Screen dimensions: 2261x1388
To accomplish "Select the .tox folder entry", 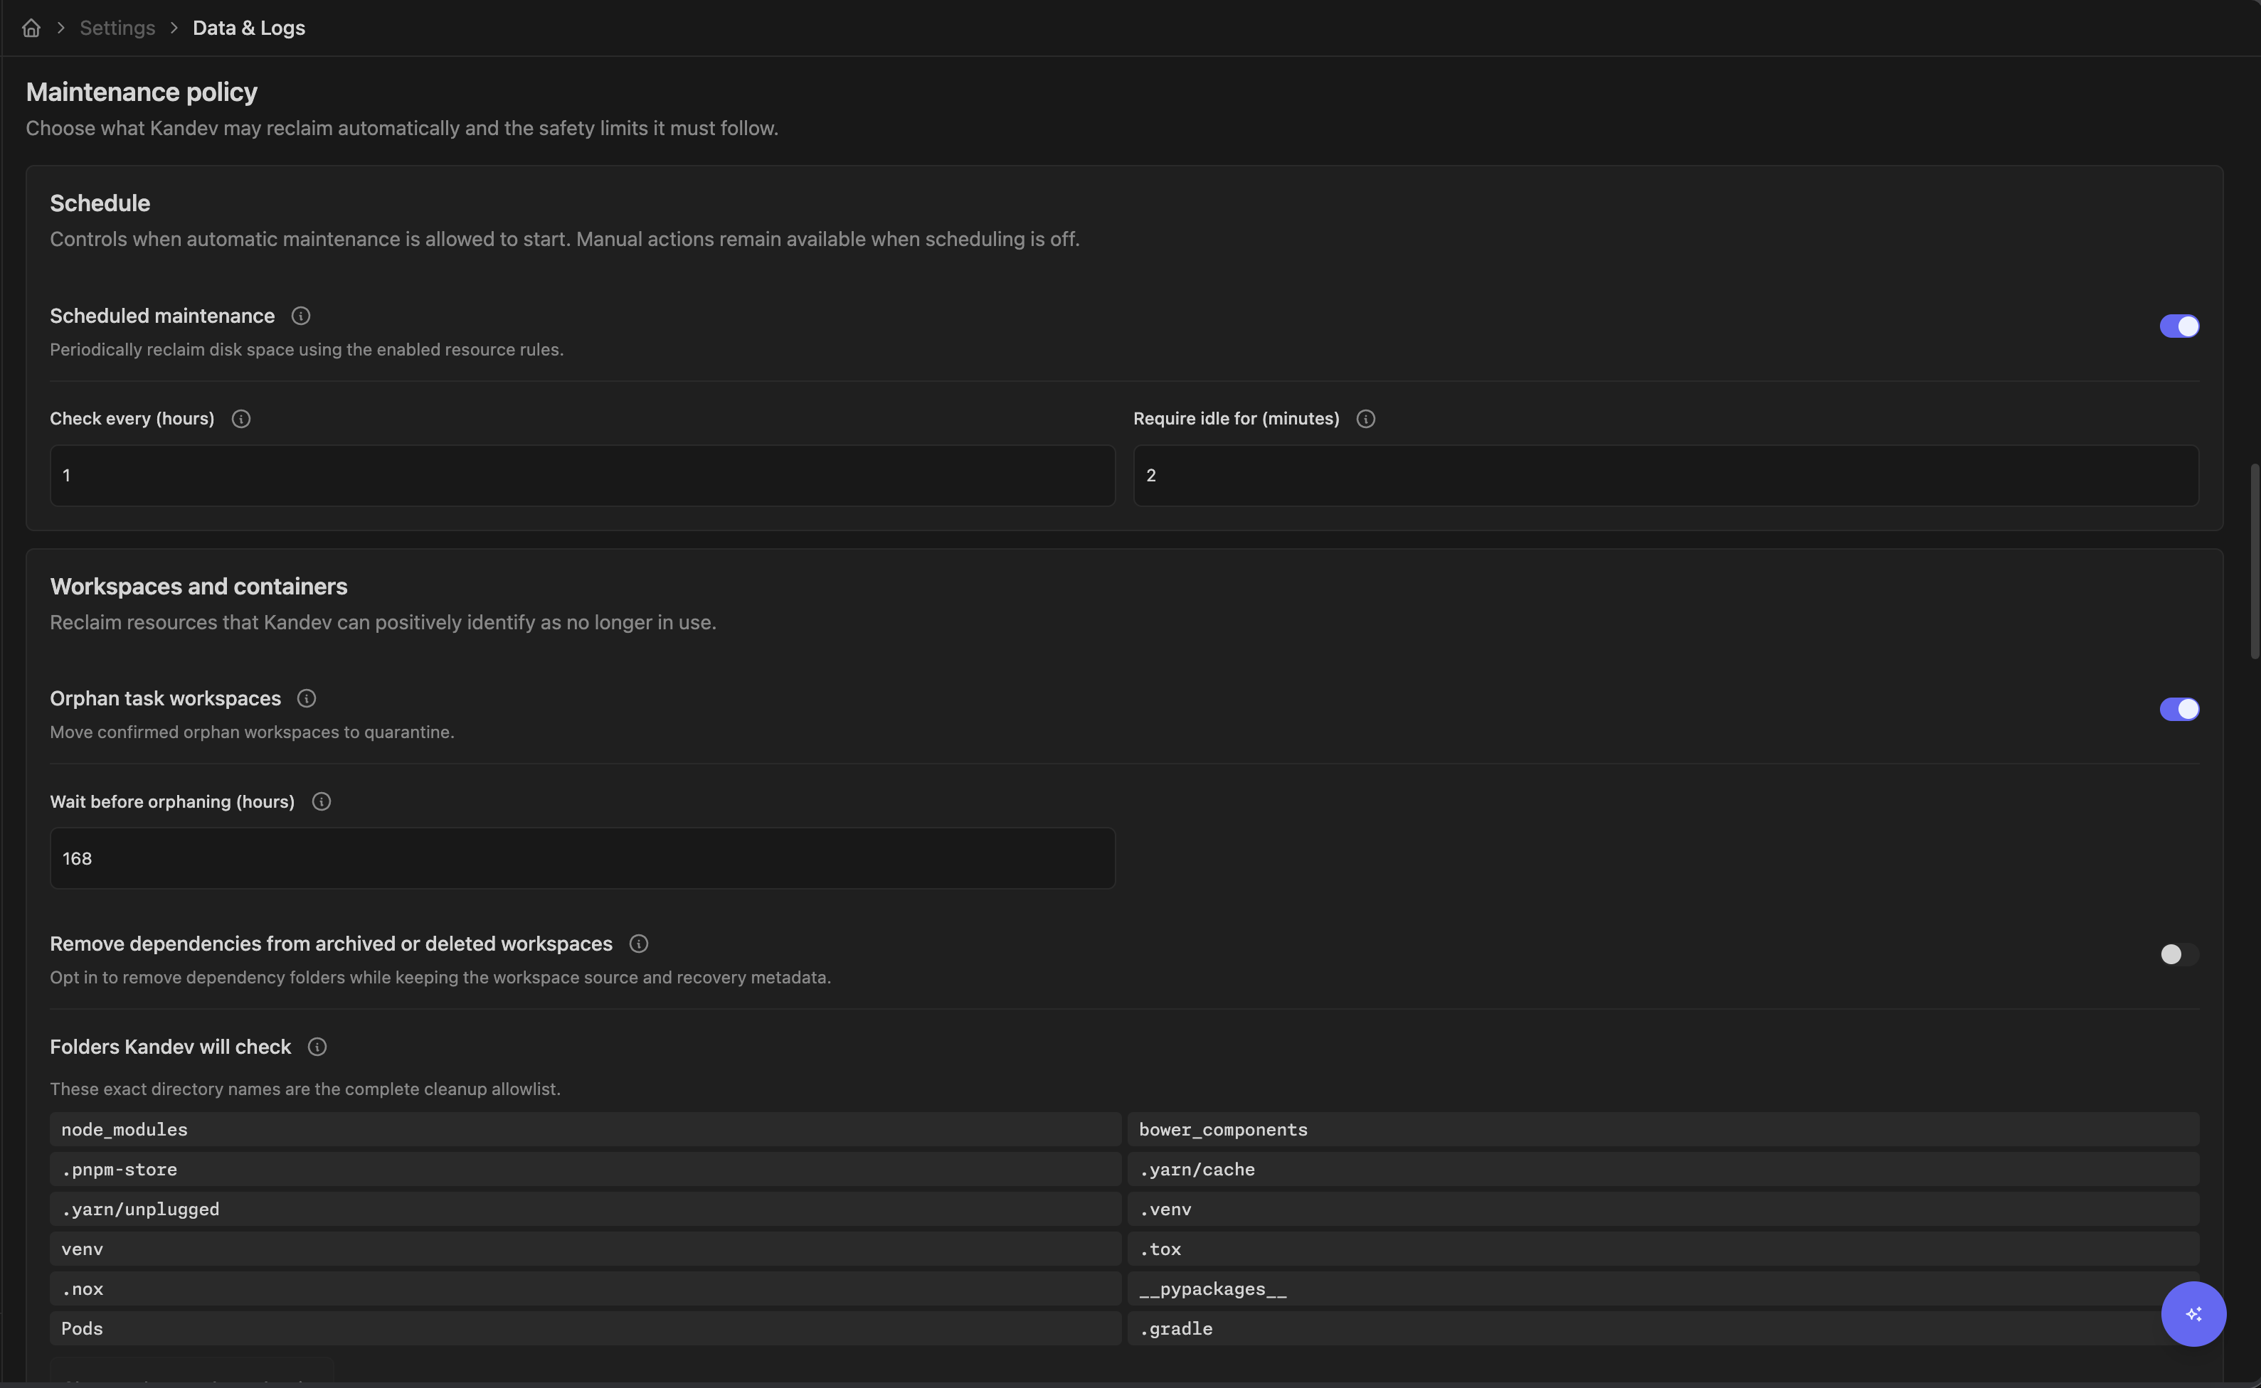I will click(x=1663, y=1249).
